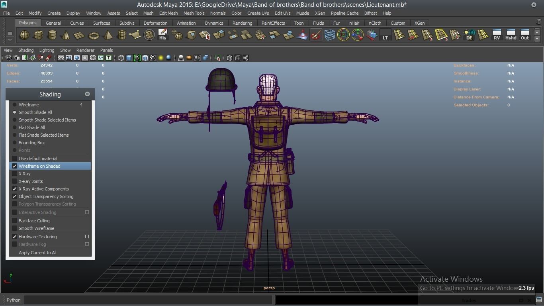Switch to the Rendering shelf tab

click(242, 23)
